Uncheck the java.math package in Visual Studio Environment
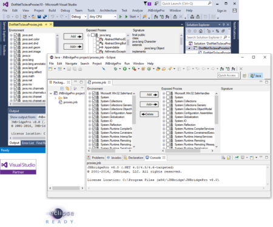The height and width of the screenshot is (227, 273). tap(16, 76)
